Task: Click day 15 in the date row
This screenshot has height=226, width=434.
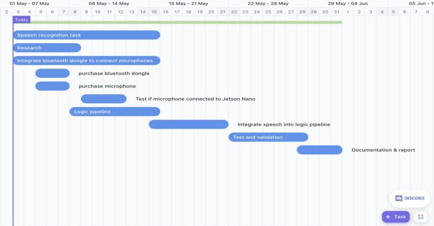Action: point(154,12)
